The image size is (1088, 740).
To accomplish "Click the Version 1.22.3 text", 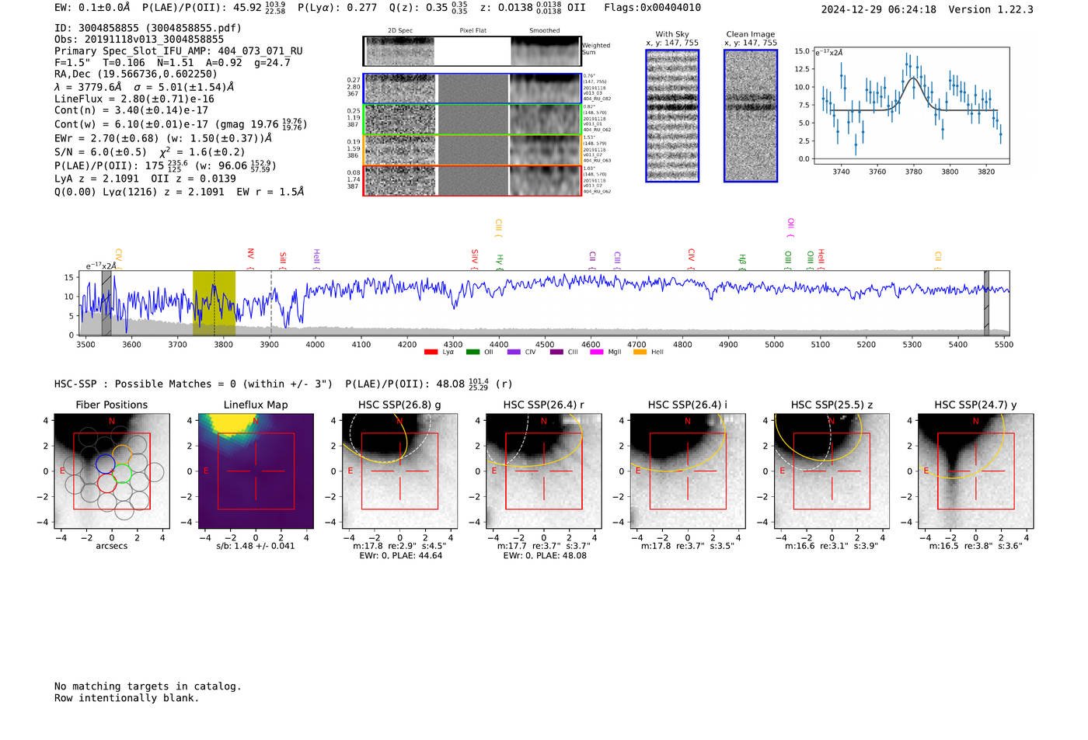I will [x=991, y=10].
